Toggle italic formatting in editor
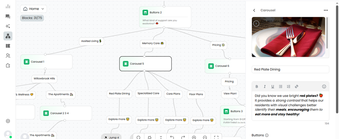The width and height of the screenshot is (339, 139). 265,86
